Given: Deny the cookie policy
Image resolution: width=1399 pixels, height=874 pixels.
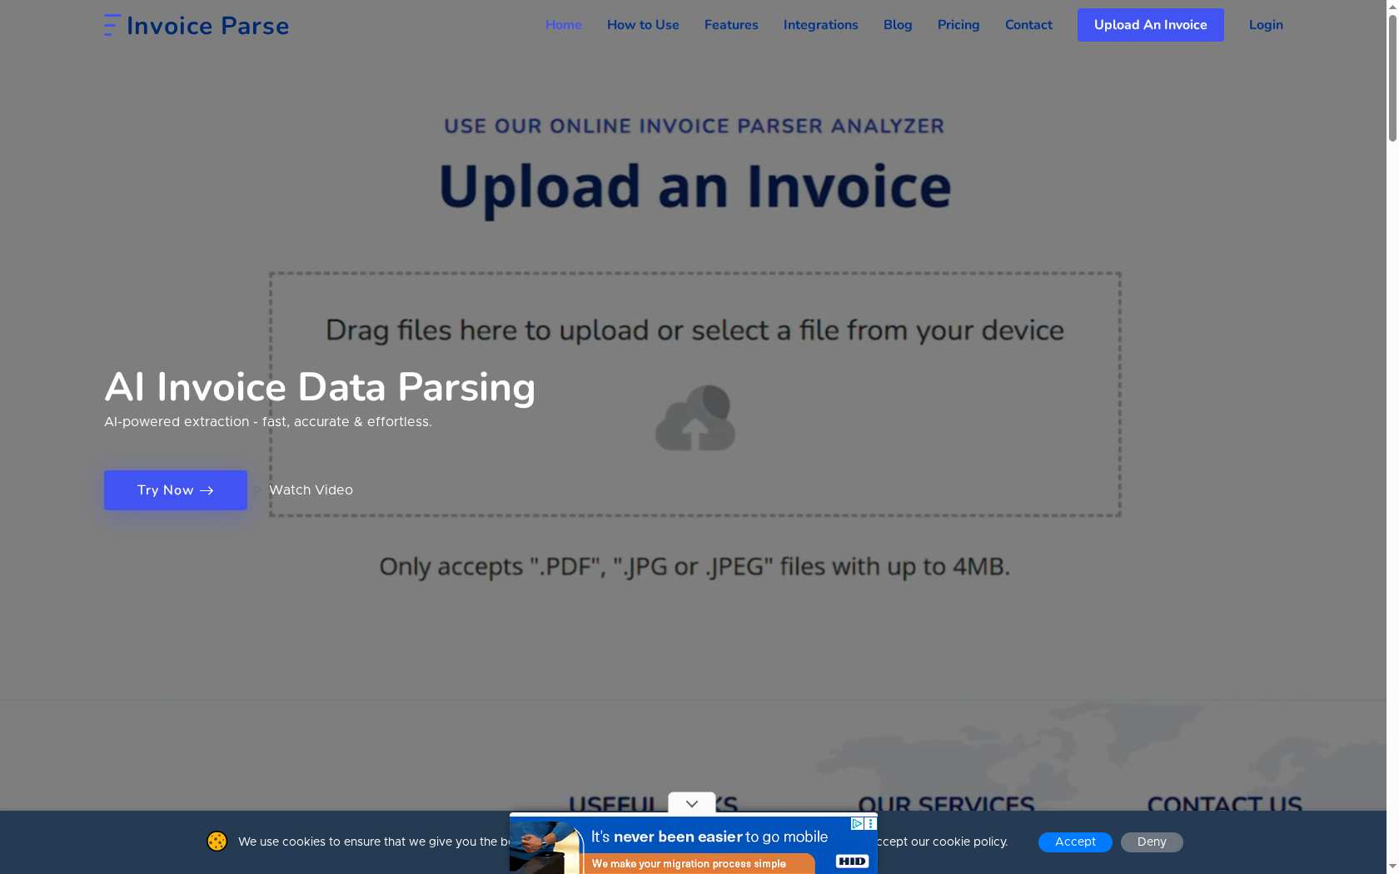Looking at the screenshot, I should point(1152,842).
